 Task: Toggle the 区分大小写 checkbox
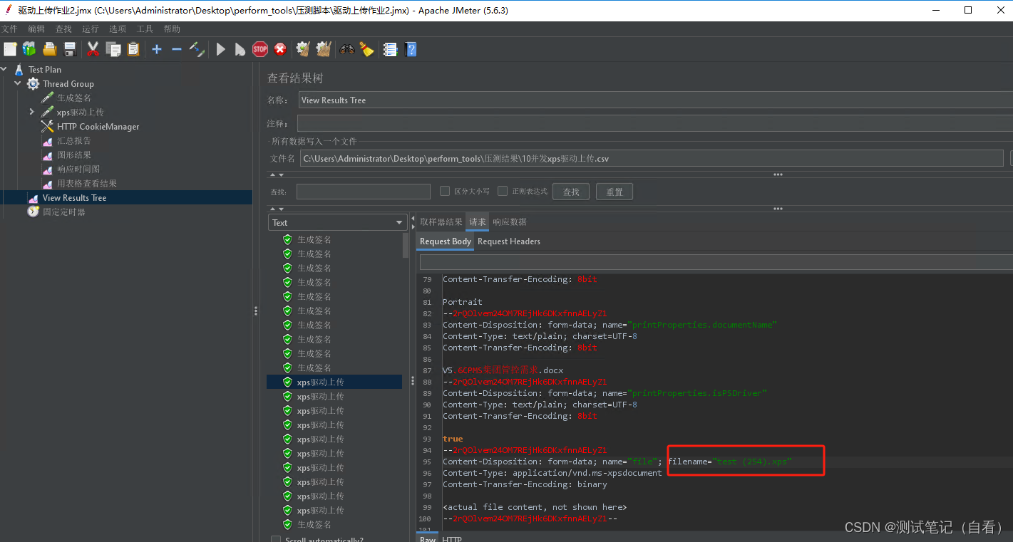tap(445, 191)
